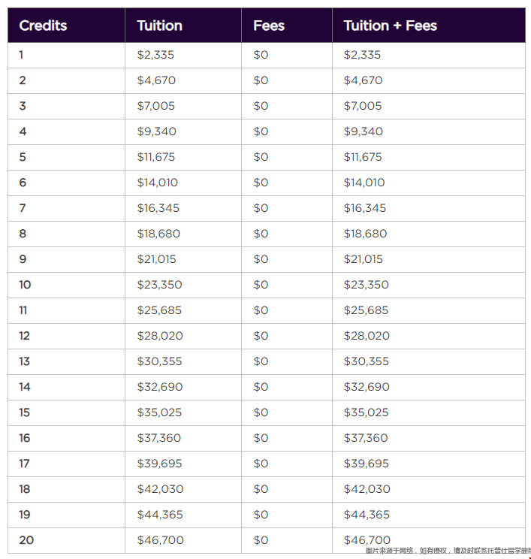This screenshot has width=531, height=559.
Task: Click the $0 fees cell for 19 credits
Action: pyautogui.click(x=261, y=515)
